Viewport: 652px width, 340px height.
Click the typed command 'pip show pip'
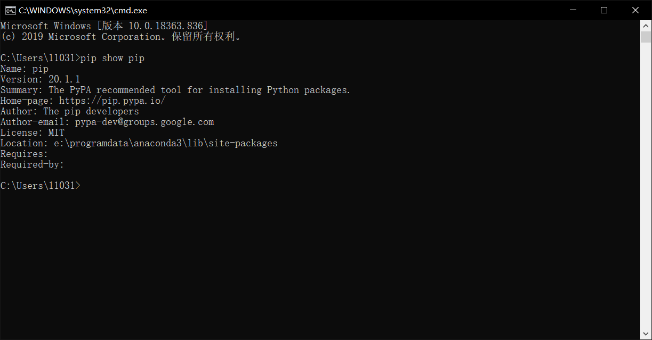point(112,58)
